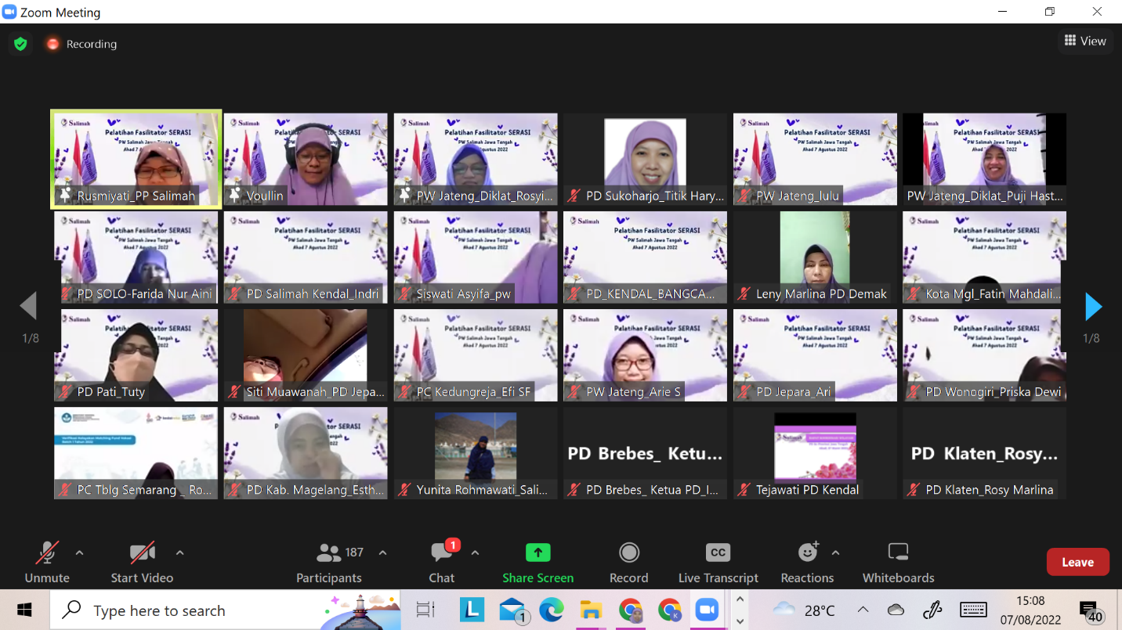Screen dimensions: 1122x630
Task: Show hidden system tray icons
Action: (x=863, y=610)
